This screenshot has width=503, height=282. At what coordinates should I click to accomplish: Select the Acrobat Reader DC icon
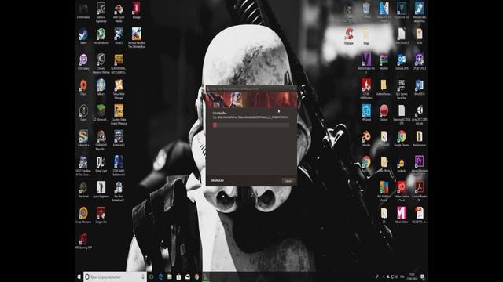[x=419, y=190]
